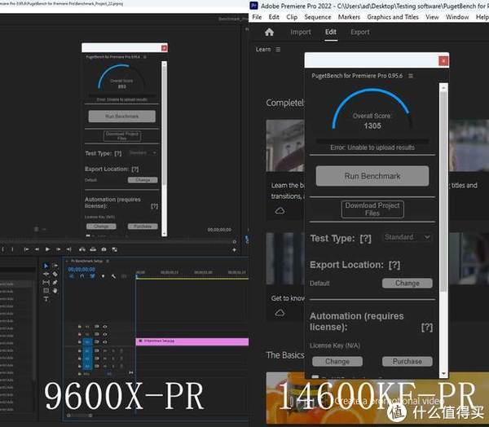Screen dimensions: 489x427
Task: Select the Slip tool
Action: [x=46, y=282]
